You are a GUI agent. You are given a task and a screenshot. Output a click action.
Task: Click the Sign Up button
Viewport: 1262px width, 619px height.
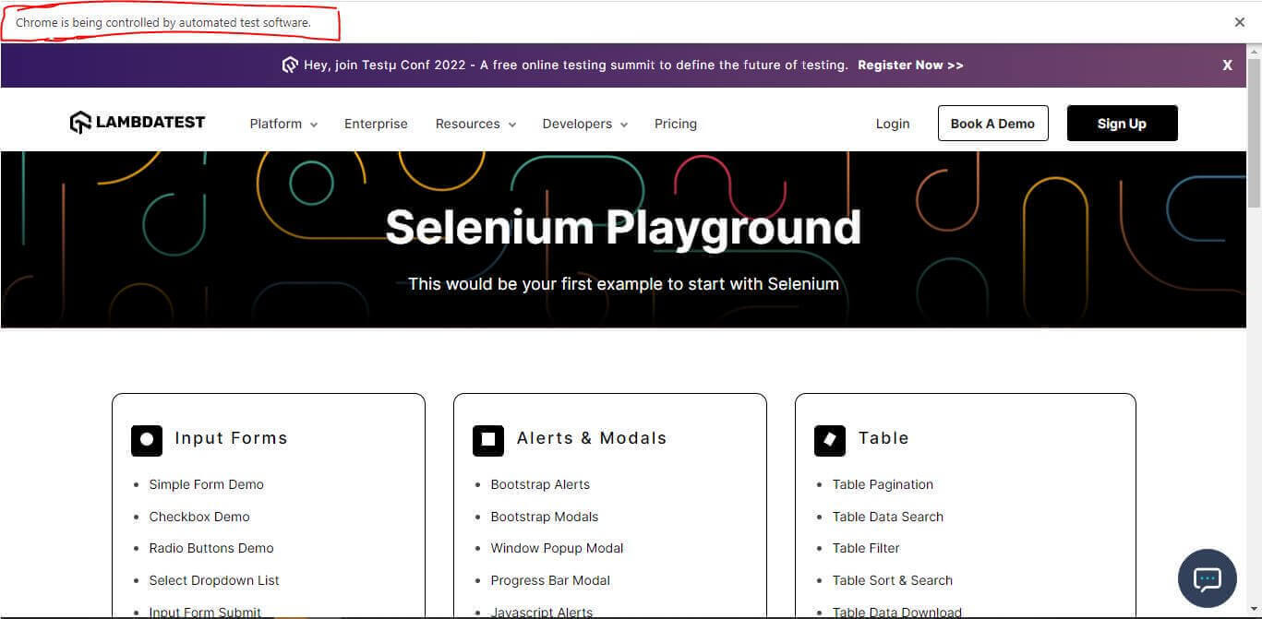click(x=1121, y=122)
